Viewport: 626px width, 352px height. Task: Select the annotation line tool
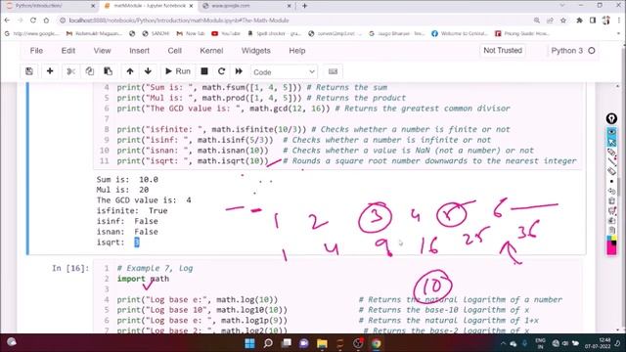tap(611, 161)
